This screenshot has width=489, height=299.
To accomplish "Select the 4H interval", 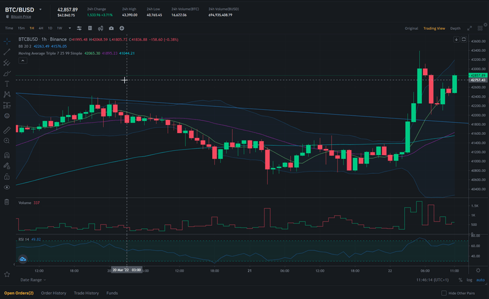I will (41, 28).
